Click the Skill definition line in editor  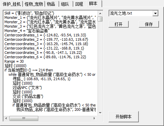pyautogui.click(x=29, y=13)
